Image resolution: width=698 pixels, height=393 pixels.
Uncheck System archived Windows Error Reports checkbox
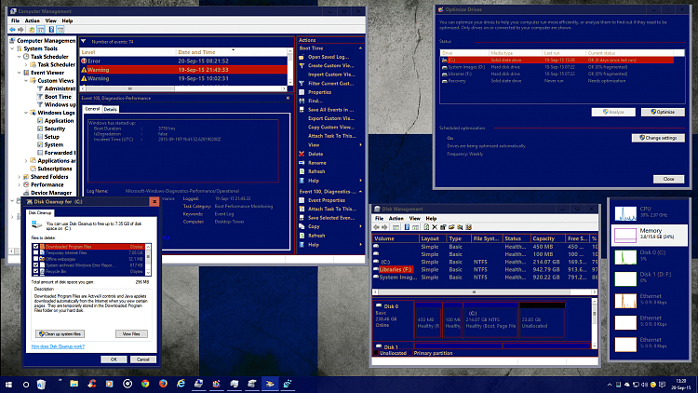pyautogui.click(x=36, y=264)
